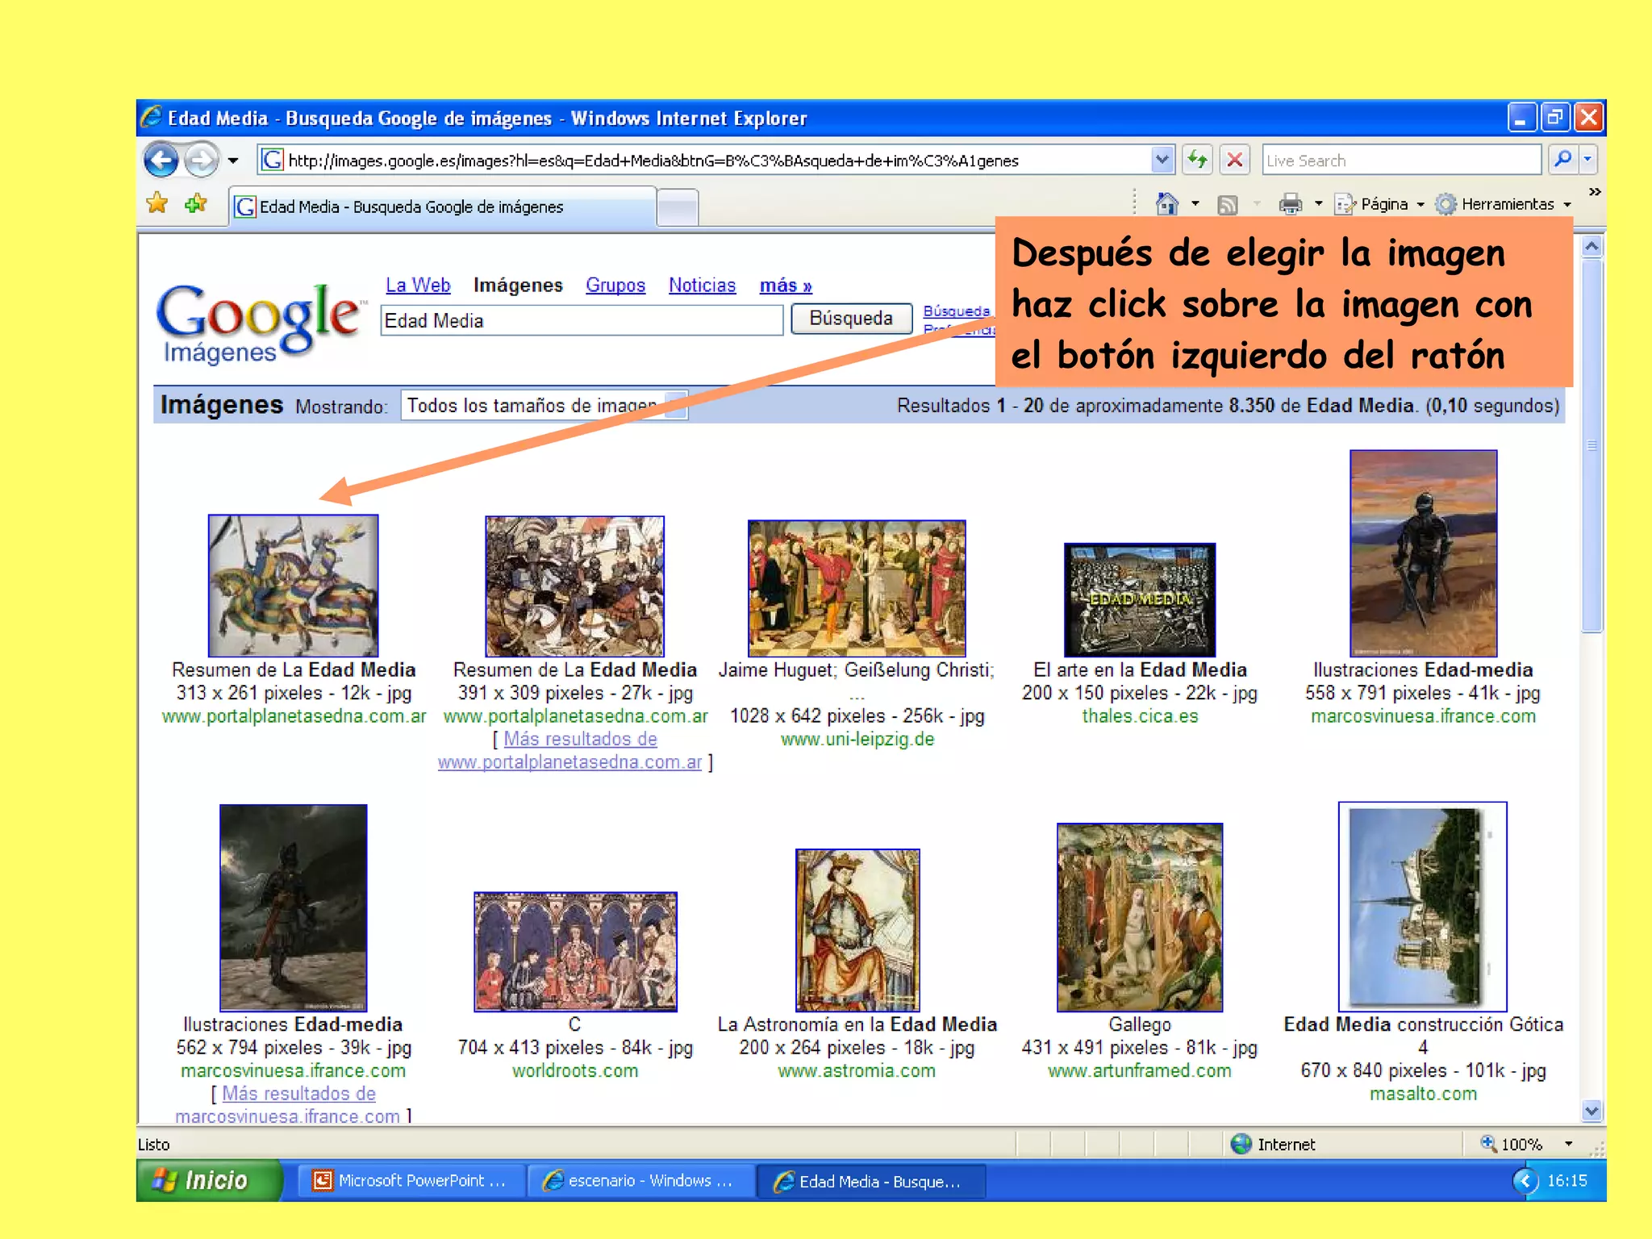Switch to escenario - Windows taskbar item
Viewport: 1652px width, 1239px height.
pos(641,1181)
